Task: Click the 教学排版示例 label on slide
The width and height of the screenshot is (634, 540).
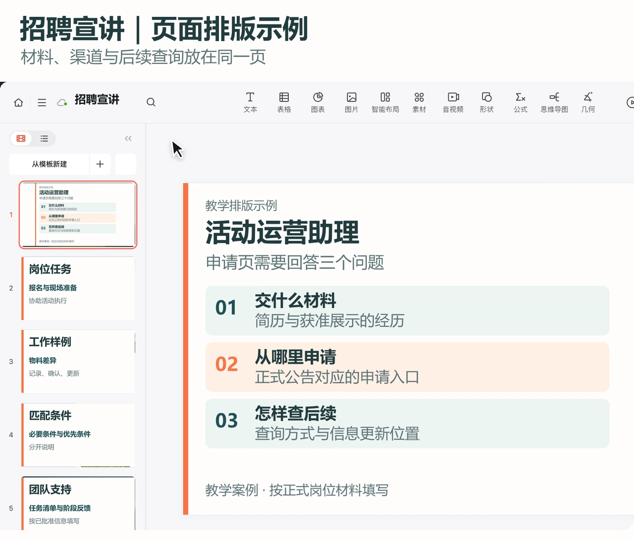Action: coord(241,206)
